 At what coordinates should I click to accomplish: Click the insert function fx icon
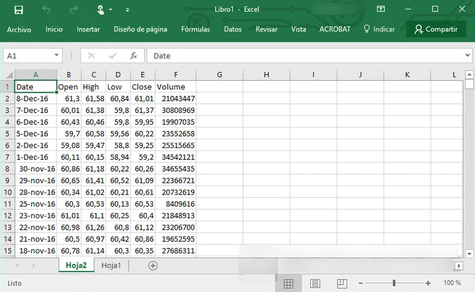point(134,55)
